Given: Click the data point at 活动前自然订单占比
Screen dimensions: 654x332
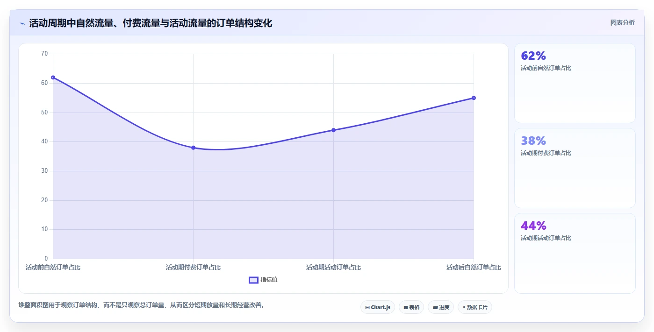Looking at the screenshot, I should [x=53, y=78].
